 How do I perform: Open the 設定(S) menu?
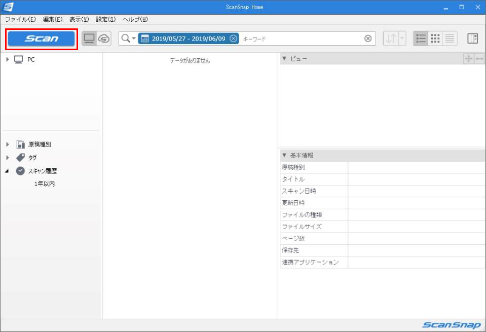point(106,19)
